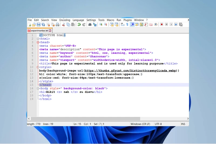
Task: Click the right arrow of the horizontal scrollbar
Action: 188,119
